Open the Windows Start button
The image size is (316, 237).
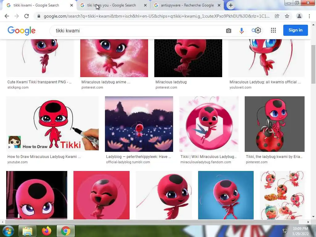point(8,231)
